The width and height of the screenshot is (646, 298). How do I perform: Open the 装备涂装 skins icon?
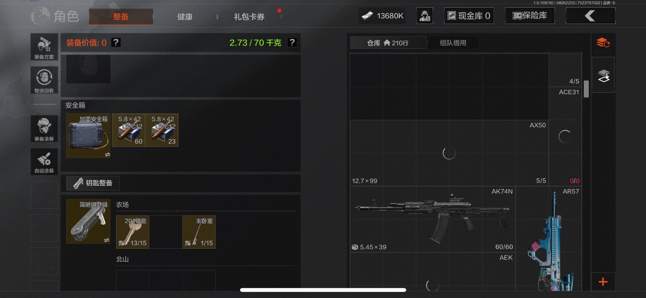(x=44, y=129)
